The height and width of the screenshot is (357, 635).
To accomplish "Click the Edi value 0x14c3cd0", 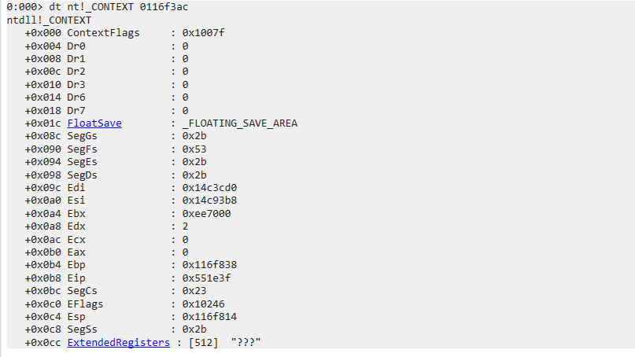I will (209, 188).
